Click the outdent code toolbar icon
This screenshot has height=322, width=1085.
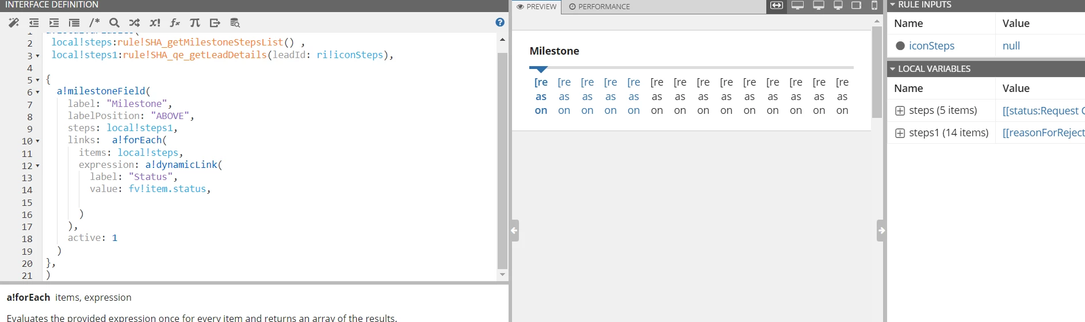34,23
